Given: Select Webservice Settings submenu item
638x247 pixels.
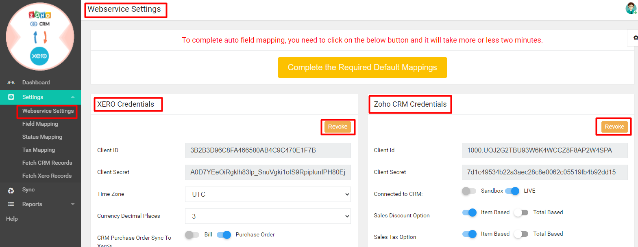Looking at the screenshot, I should (48, 111).
